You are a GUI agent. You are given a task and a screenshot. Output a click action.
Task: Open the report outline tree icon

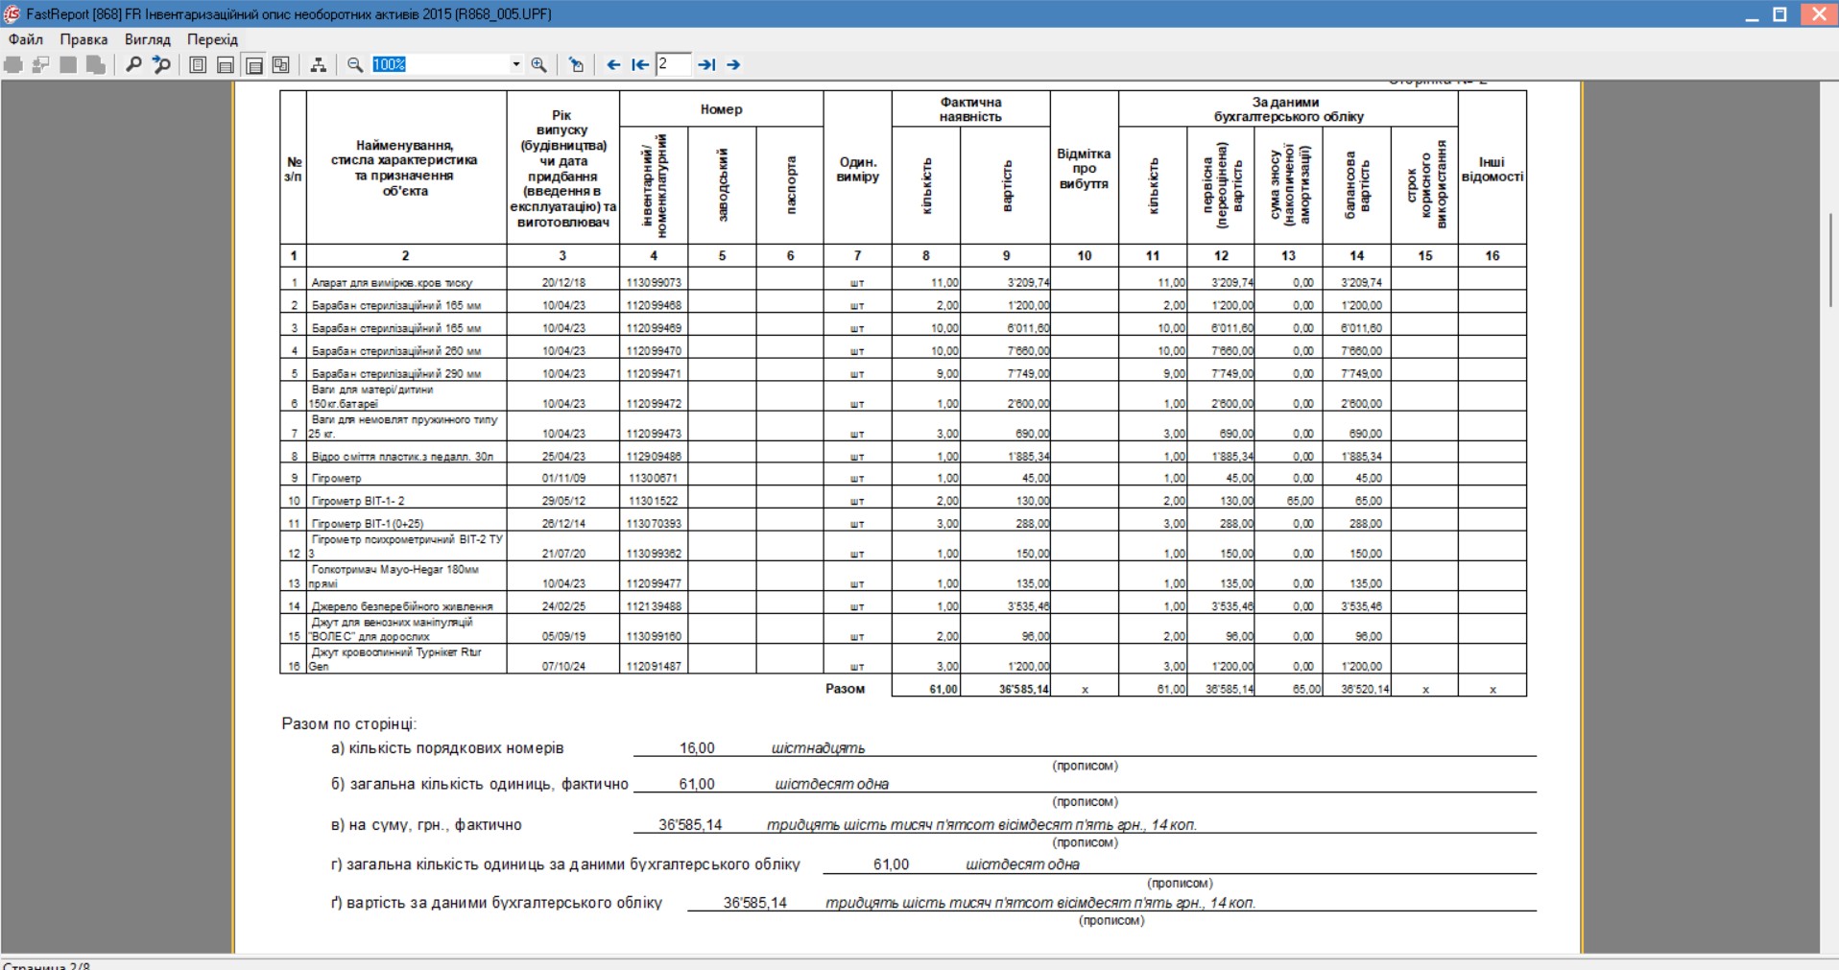[x=319, y=64]
